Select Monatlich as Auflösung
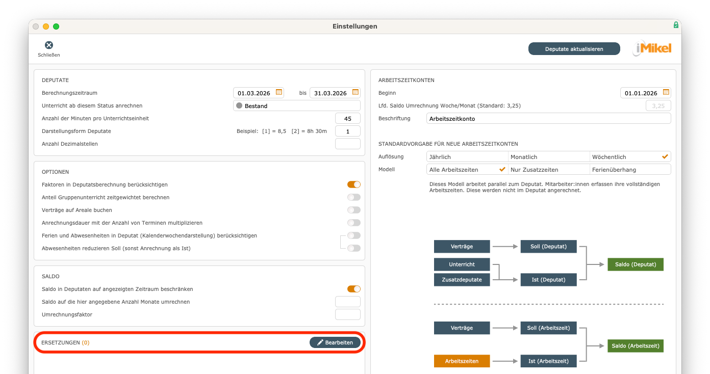This screenshot has width=710, height=374. click(x=549, y=156)
